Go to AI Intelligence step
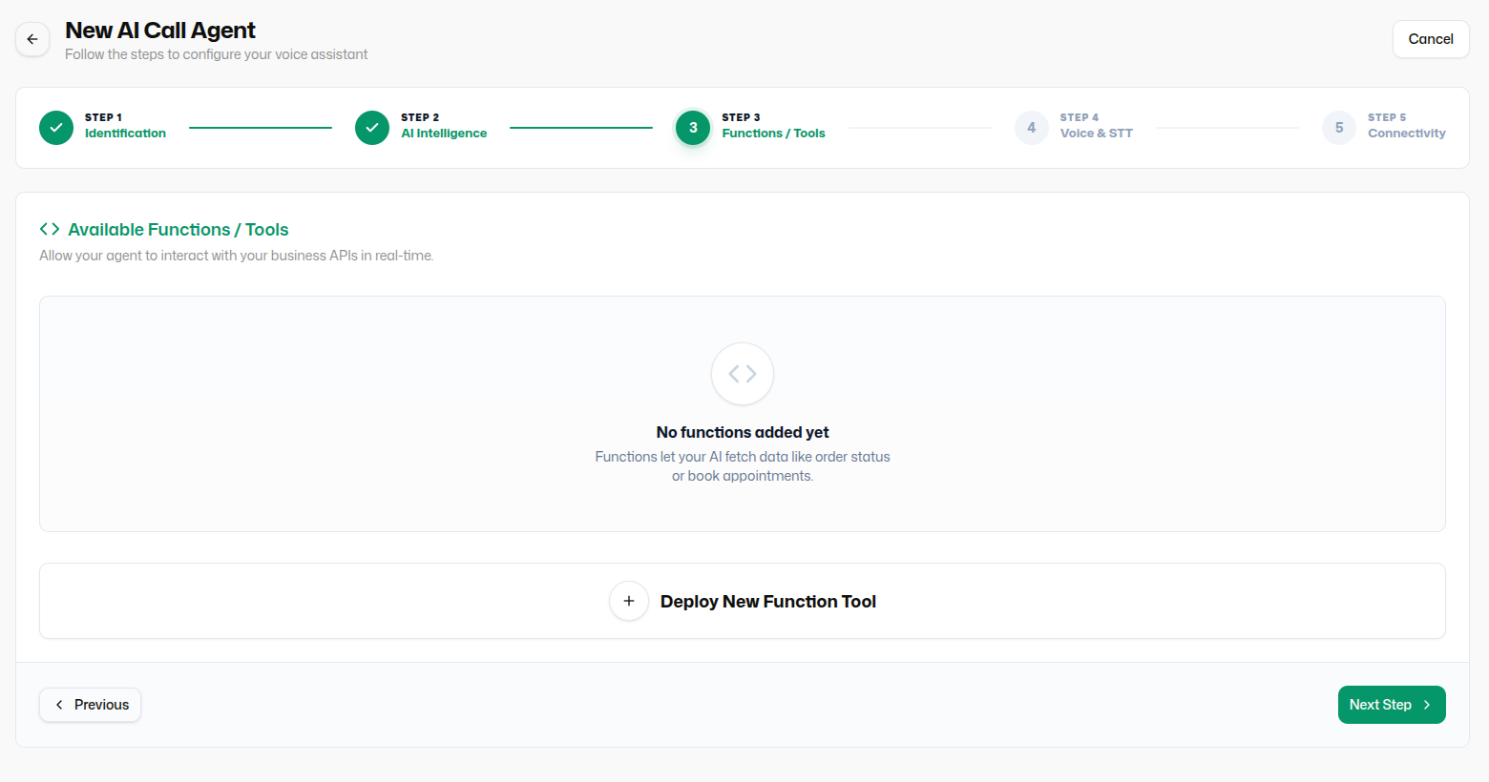This screenshot has height=782, width=1489. coord(444,134)
